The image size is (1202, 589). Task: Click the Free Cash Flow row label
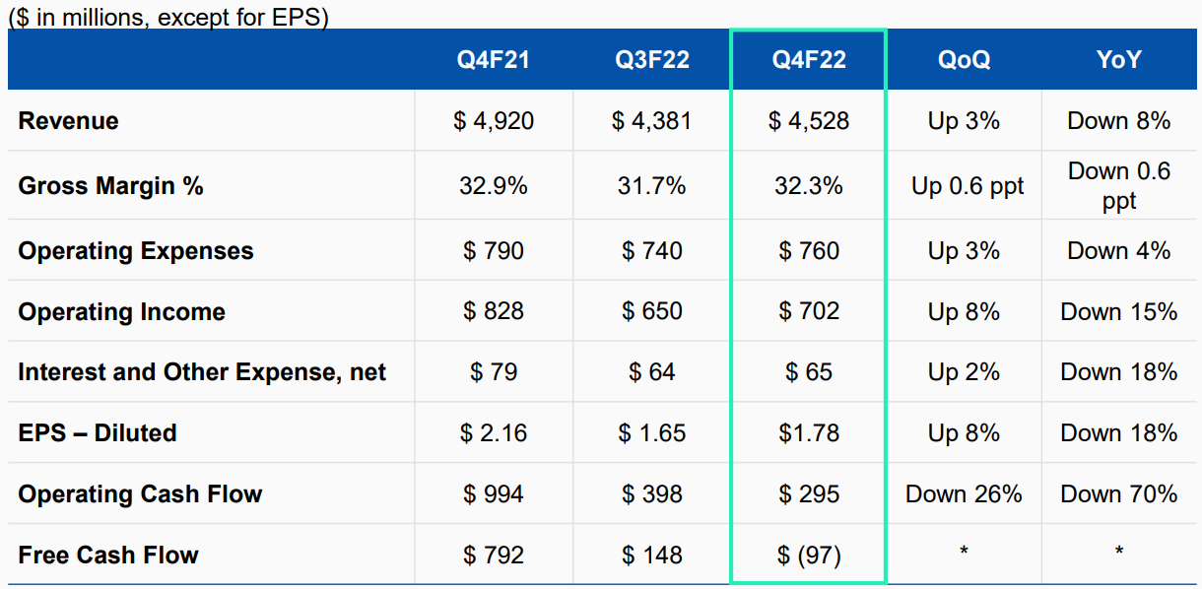[108, 556]
